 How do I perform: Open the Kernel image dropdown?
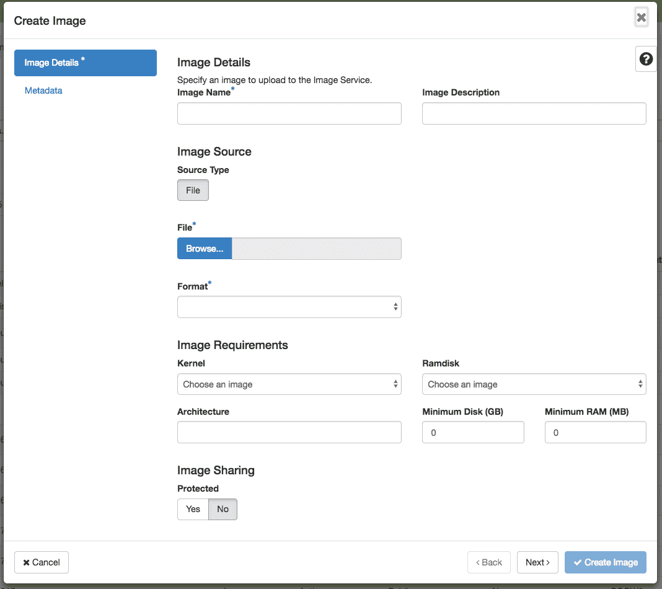289,384
